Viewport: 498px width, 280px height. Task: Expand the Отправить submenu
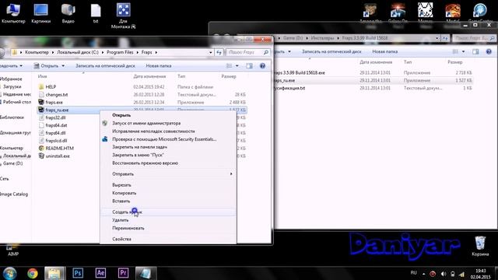[x=168, y=174]
